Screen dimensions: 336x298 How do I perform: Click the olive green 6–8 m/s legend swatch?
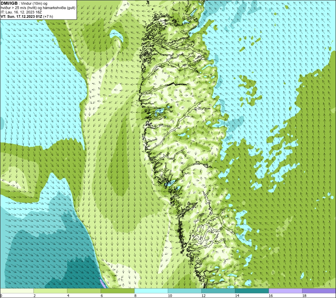click(117, 291)
